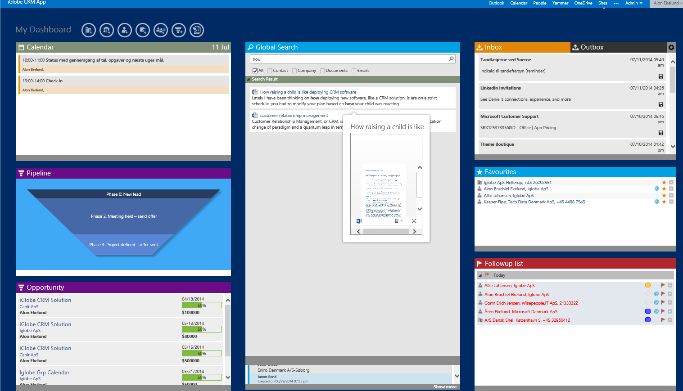Image resolution: width=683 pixels, height=391 pixels.
Task: Unfavourite Allie Johansen star in Favourites
Action: [664, 195]
